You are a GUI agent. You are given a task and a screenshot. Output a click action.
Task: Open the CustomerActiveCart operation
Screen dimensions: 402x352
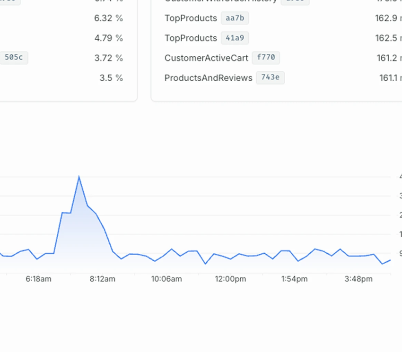coord(206,58)
